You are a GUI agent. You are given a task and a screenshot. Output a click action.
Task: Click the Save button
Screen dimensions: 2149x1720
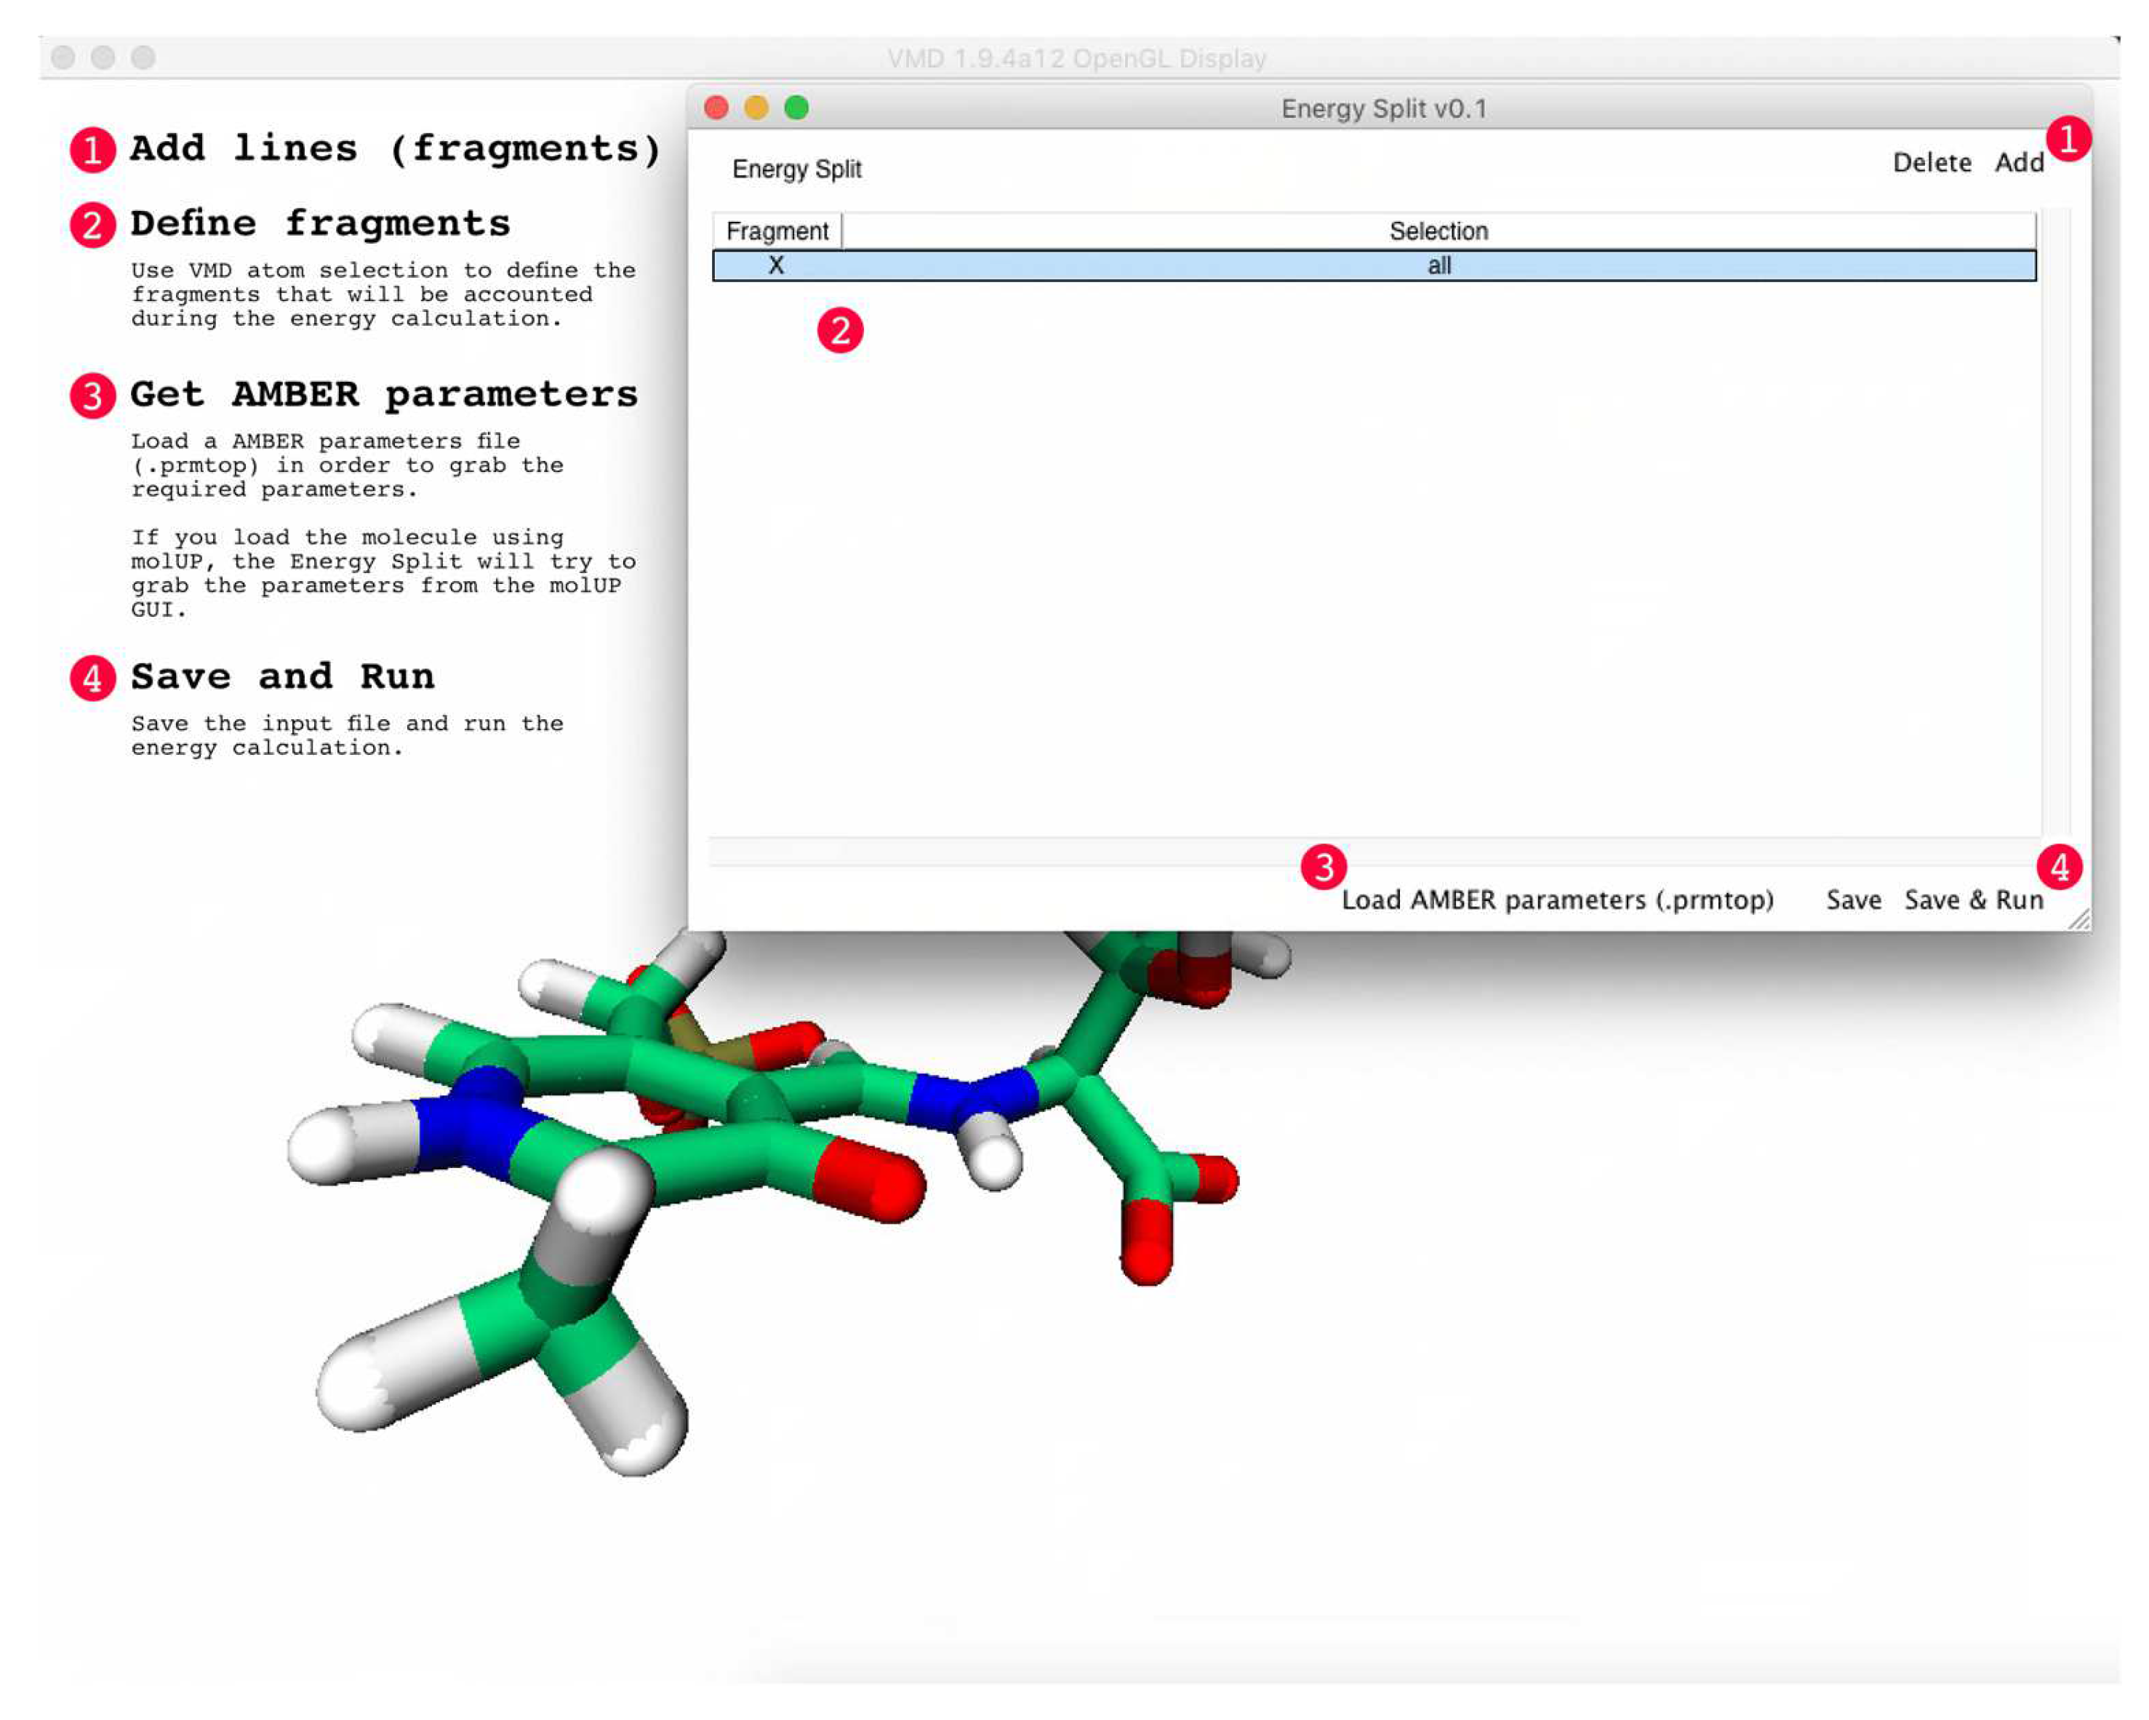1853,900
